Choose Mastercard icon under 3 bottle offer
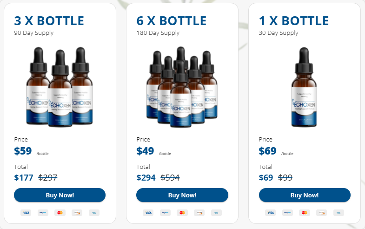The width and height of the screenshot is (365, 229). coord(60,212)
